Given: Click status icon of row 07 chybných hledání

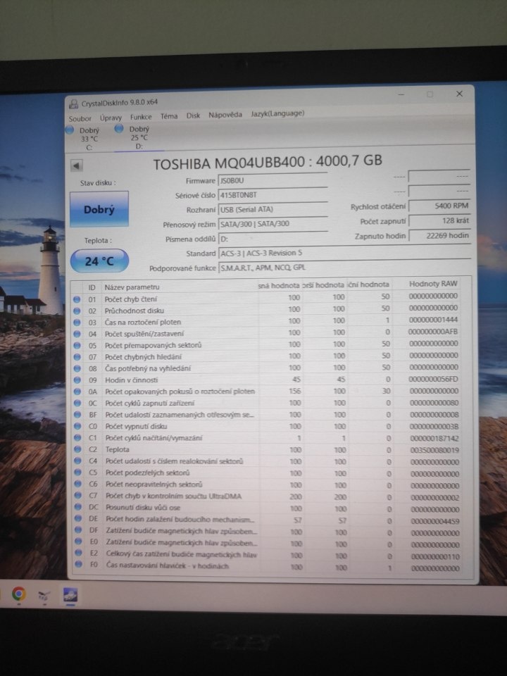Looking at the screenshot, I should point(77,357).
